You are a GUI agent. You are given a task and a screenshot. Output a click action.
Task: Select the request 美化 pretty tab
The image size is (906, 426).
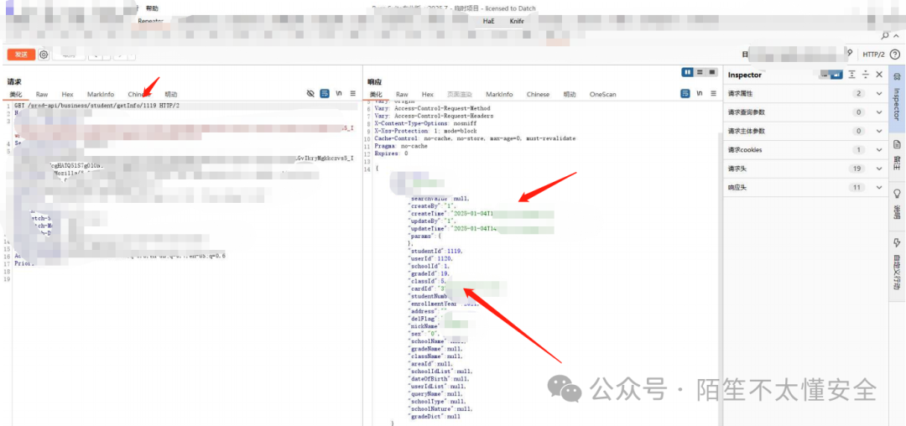(16, 94)
